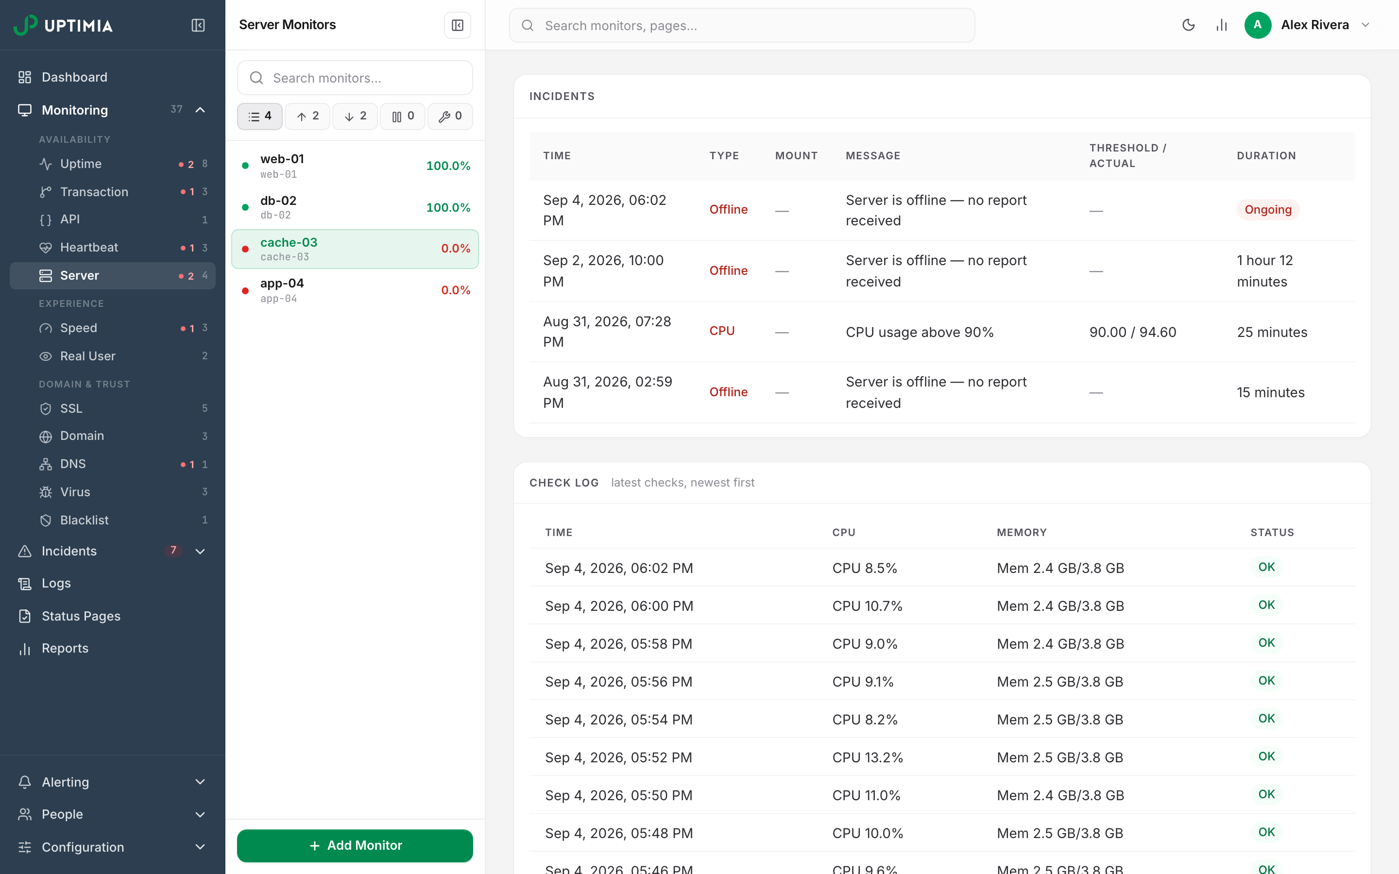This screenshot has height=874, width=1399.
Task: Open Transaction monitors
Action: pos(113,192)
